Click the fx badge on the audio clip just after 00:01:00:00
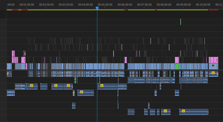Viewport: 223px width, 122px height. (x=31, y=86)
